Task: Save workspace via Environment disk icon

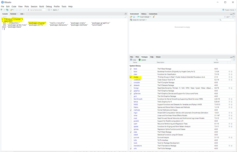Action: click(x=134, y=17)
